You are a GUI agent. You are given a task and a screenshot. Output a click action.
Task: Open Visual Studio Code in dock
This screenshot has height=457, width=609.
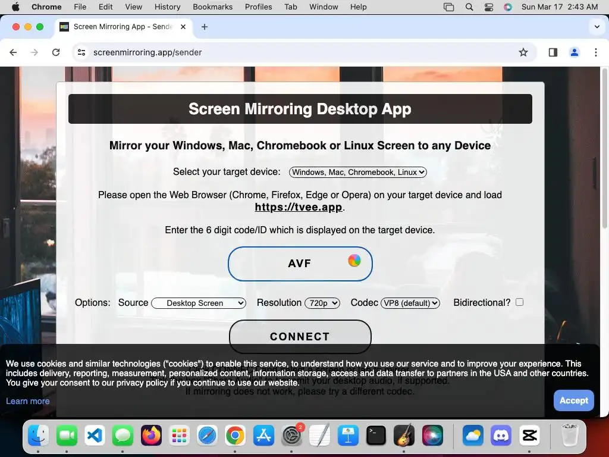(95, 435)
